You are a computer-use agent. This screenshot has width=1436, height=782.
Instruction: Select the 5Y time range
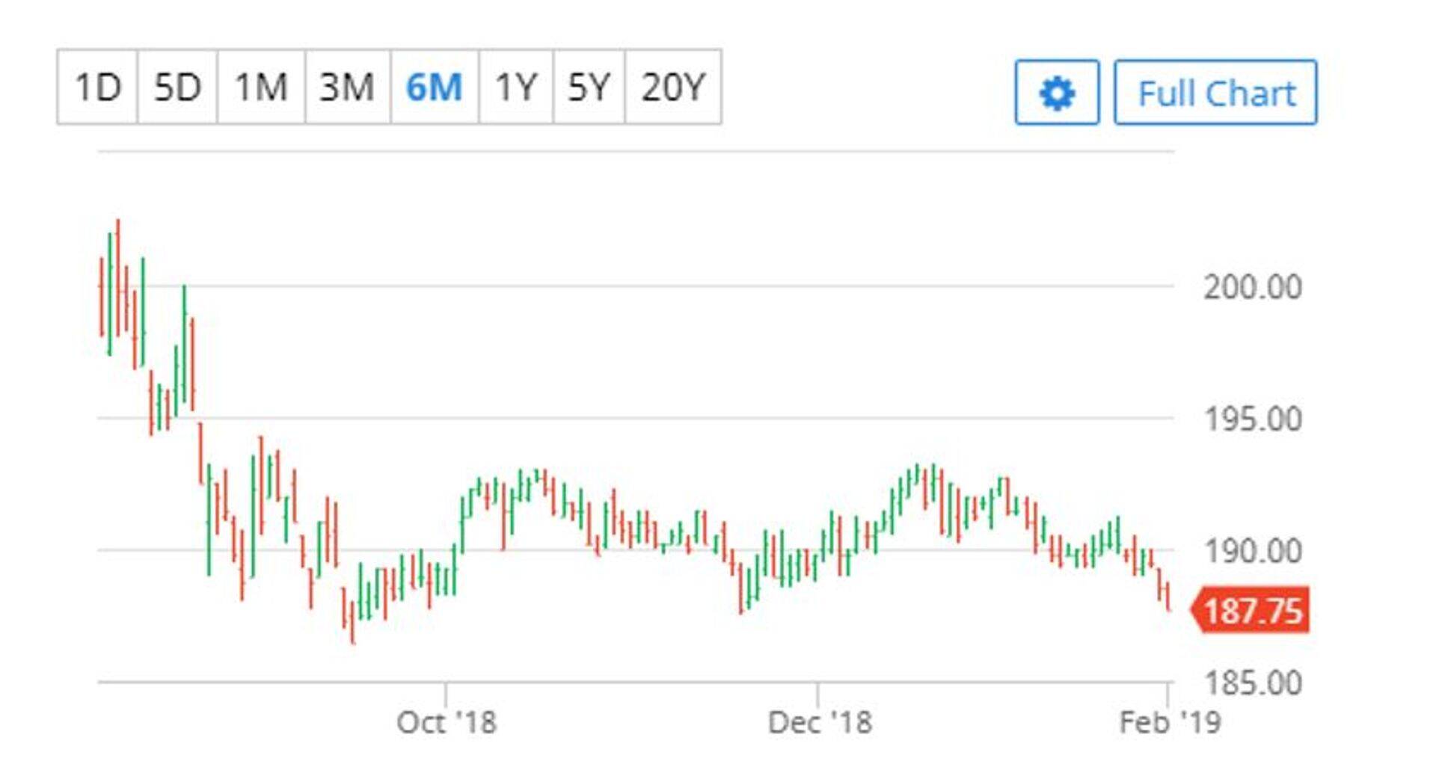(589, 87)
